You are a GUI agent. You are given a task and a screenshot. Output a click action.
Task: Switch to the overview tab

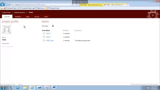click(x=7, y=16)
